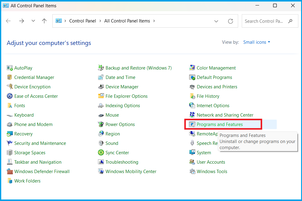
Task: Refresh the Control Panel view
Action: 230,21
